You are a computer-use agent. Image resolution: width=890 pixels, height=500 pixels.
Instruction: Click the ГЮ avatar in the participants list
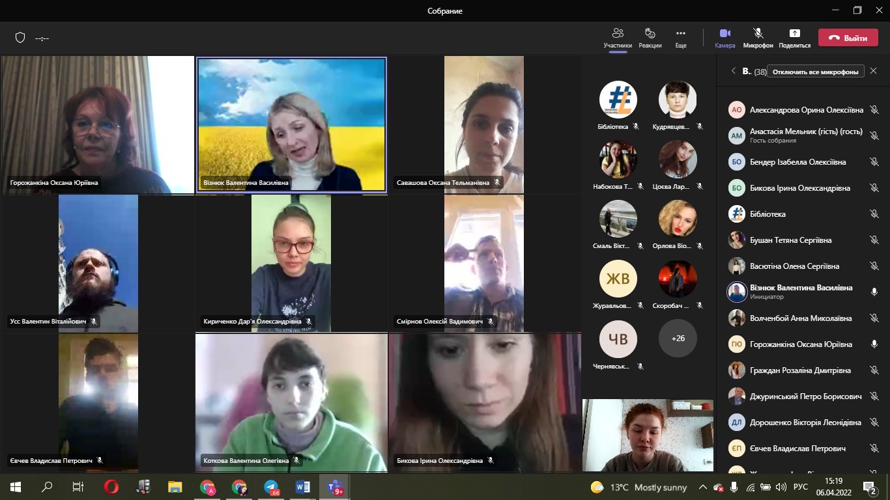pos(737,344)
